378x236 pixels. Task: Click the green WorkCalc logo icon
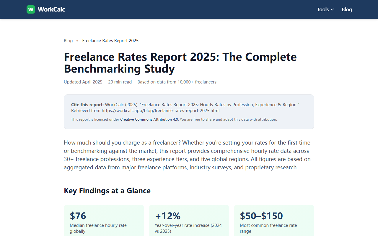click(x=31, y=9)
